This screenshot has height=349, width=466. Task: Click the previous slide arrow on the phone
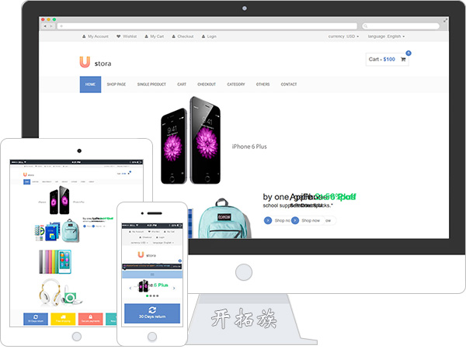coord(130,288)
